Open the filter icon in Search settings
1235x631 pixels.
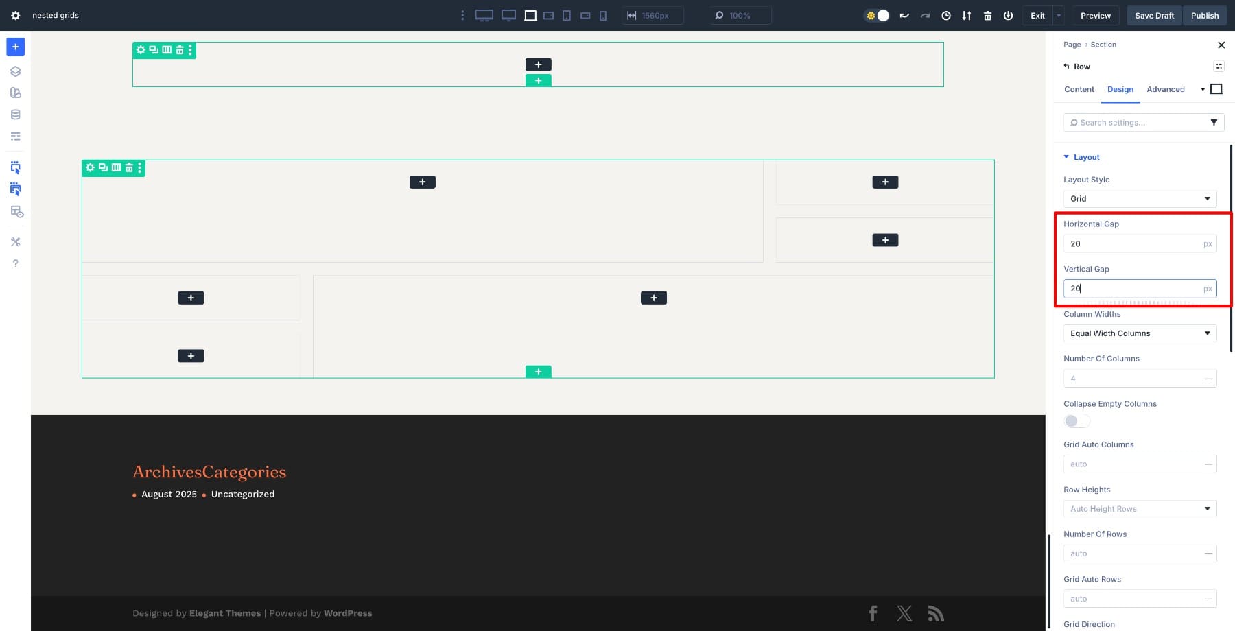(1214, 122)
